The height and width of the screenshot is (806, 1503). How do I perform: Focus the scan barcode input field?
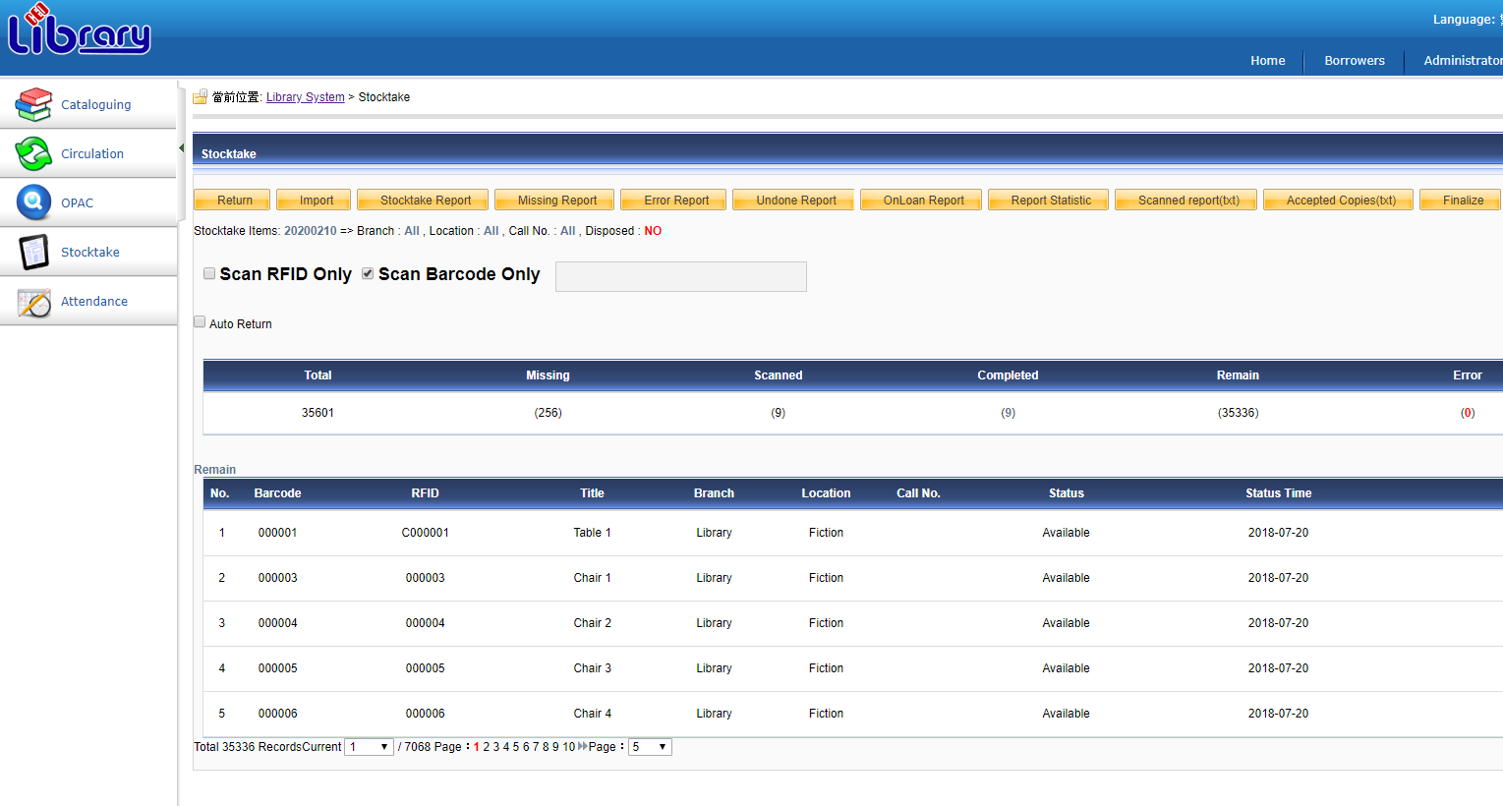[x=681, y=276]
